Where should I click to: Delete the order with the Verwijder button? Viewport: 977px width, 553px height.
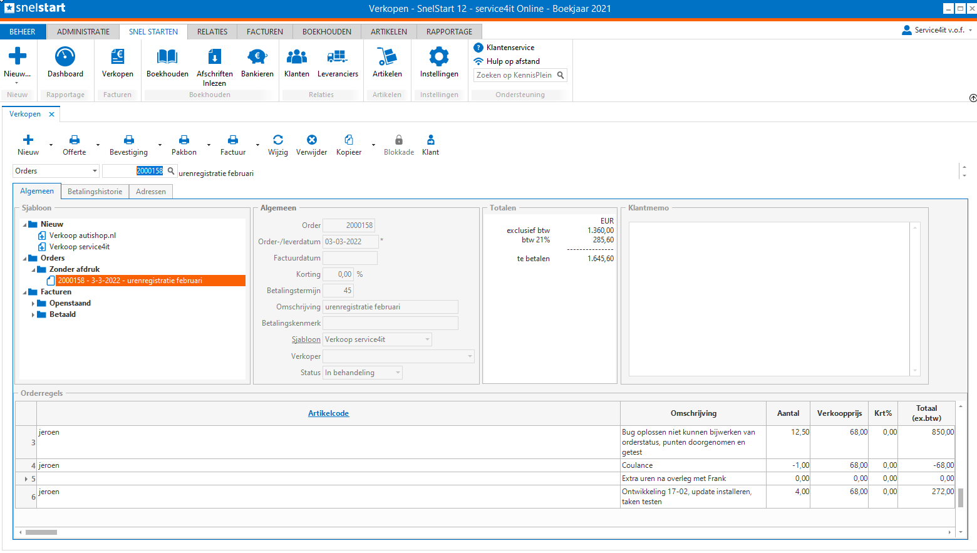pyautogui.click(x=311, y=145)
